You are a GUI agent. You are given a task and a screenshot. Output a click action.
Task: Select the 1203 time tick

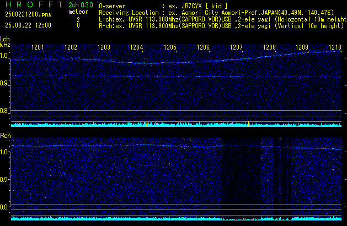(x=104, y=47)
